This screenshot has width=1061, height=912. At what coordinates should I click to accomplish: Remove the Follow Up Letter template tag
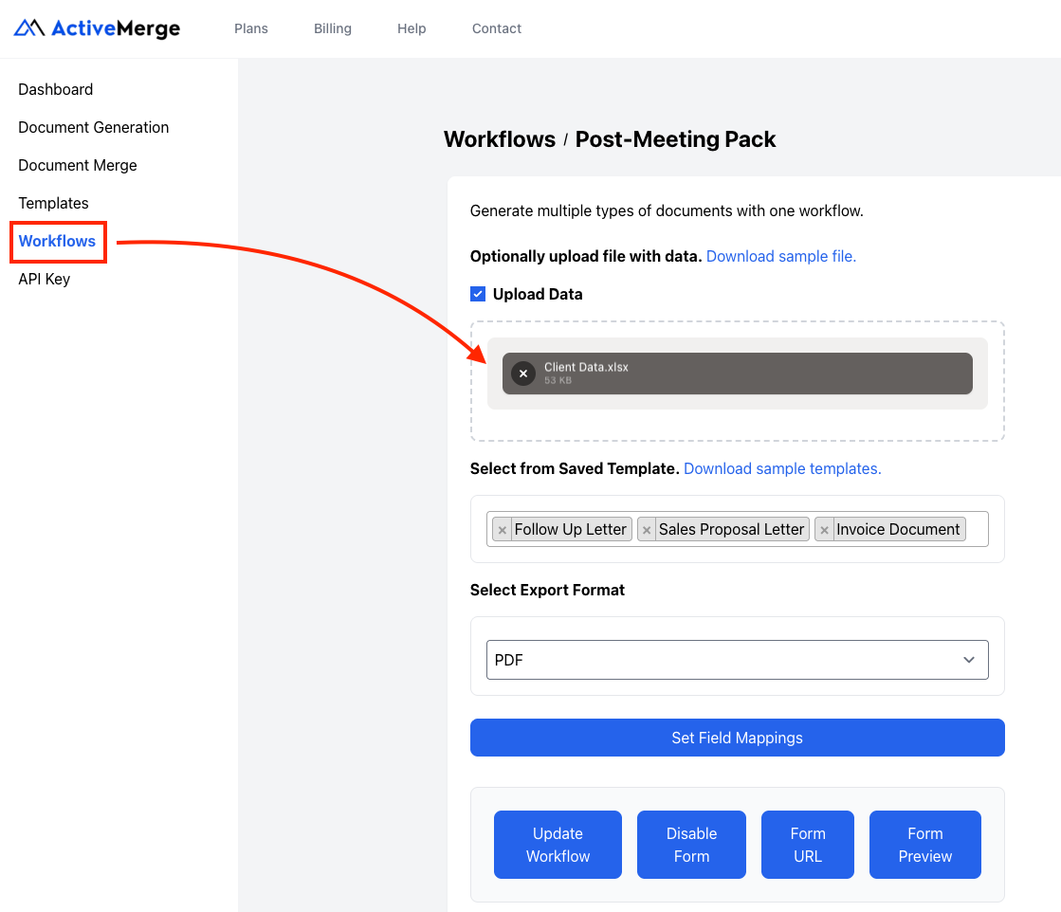[x=502, y=529]
